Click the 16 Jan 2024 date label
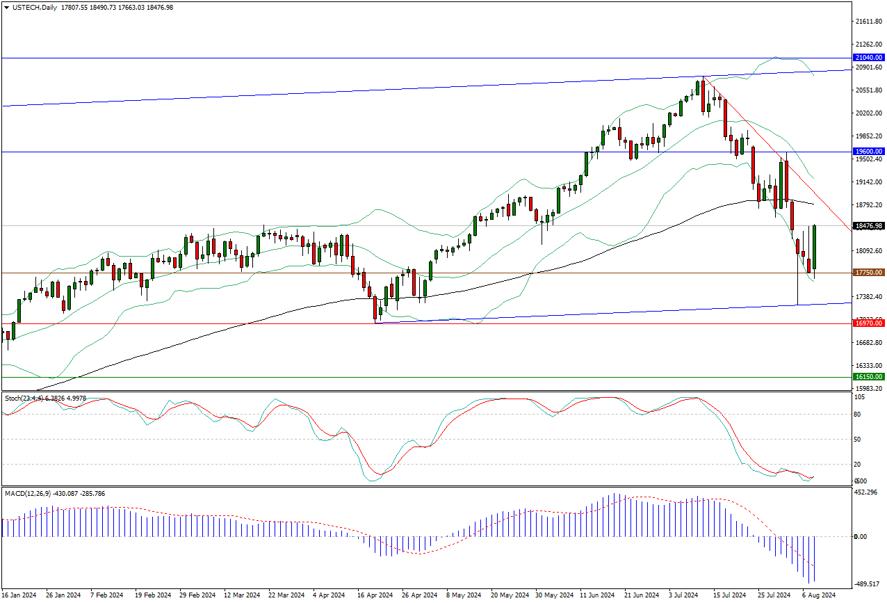 click(19, 595)
